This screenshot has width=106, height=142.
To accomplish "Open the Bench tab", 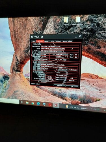I will pos(65,41).
